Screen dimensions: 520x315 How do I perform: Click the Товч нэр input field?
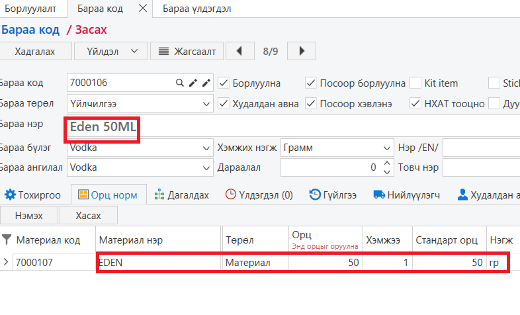pyautogui.click(x=481, y=167)
